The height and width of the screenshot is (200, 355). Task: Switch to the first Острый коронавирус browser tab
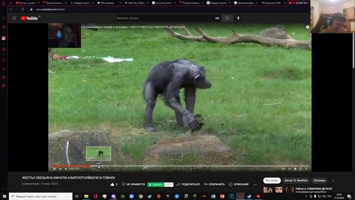pyautogui.click(x=54, y=3)
